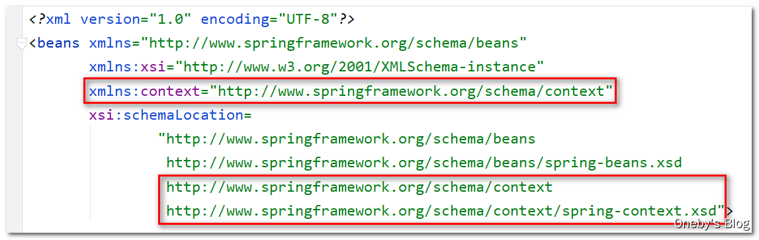Click the version="1.0" attribute

136,20
